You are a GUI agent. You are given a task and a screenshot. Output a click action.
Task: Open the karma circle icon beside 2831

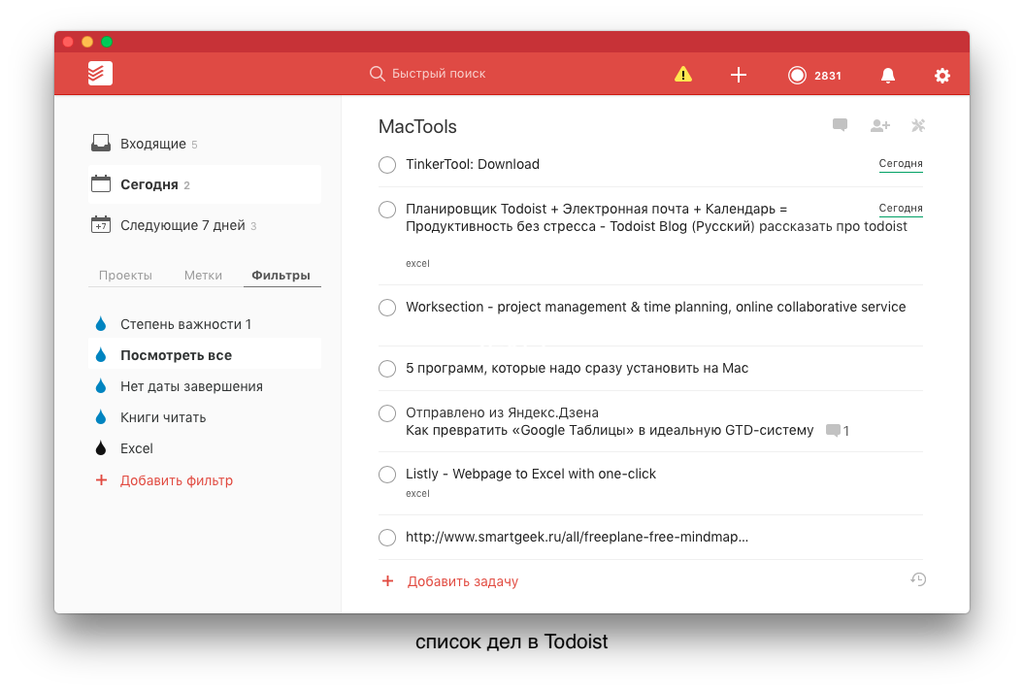click(x=797, y=75)
